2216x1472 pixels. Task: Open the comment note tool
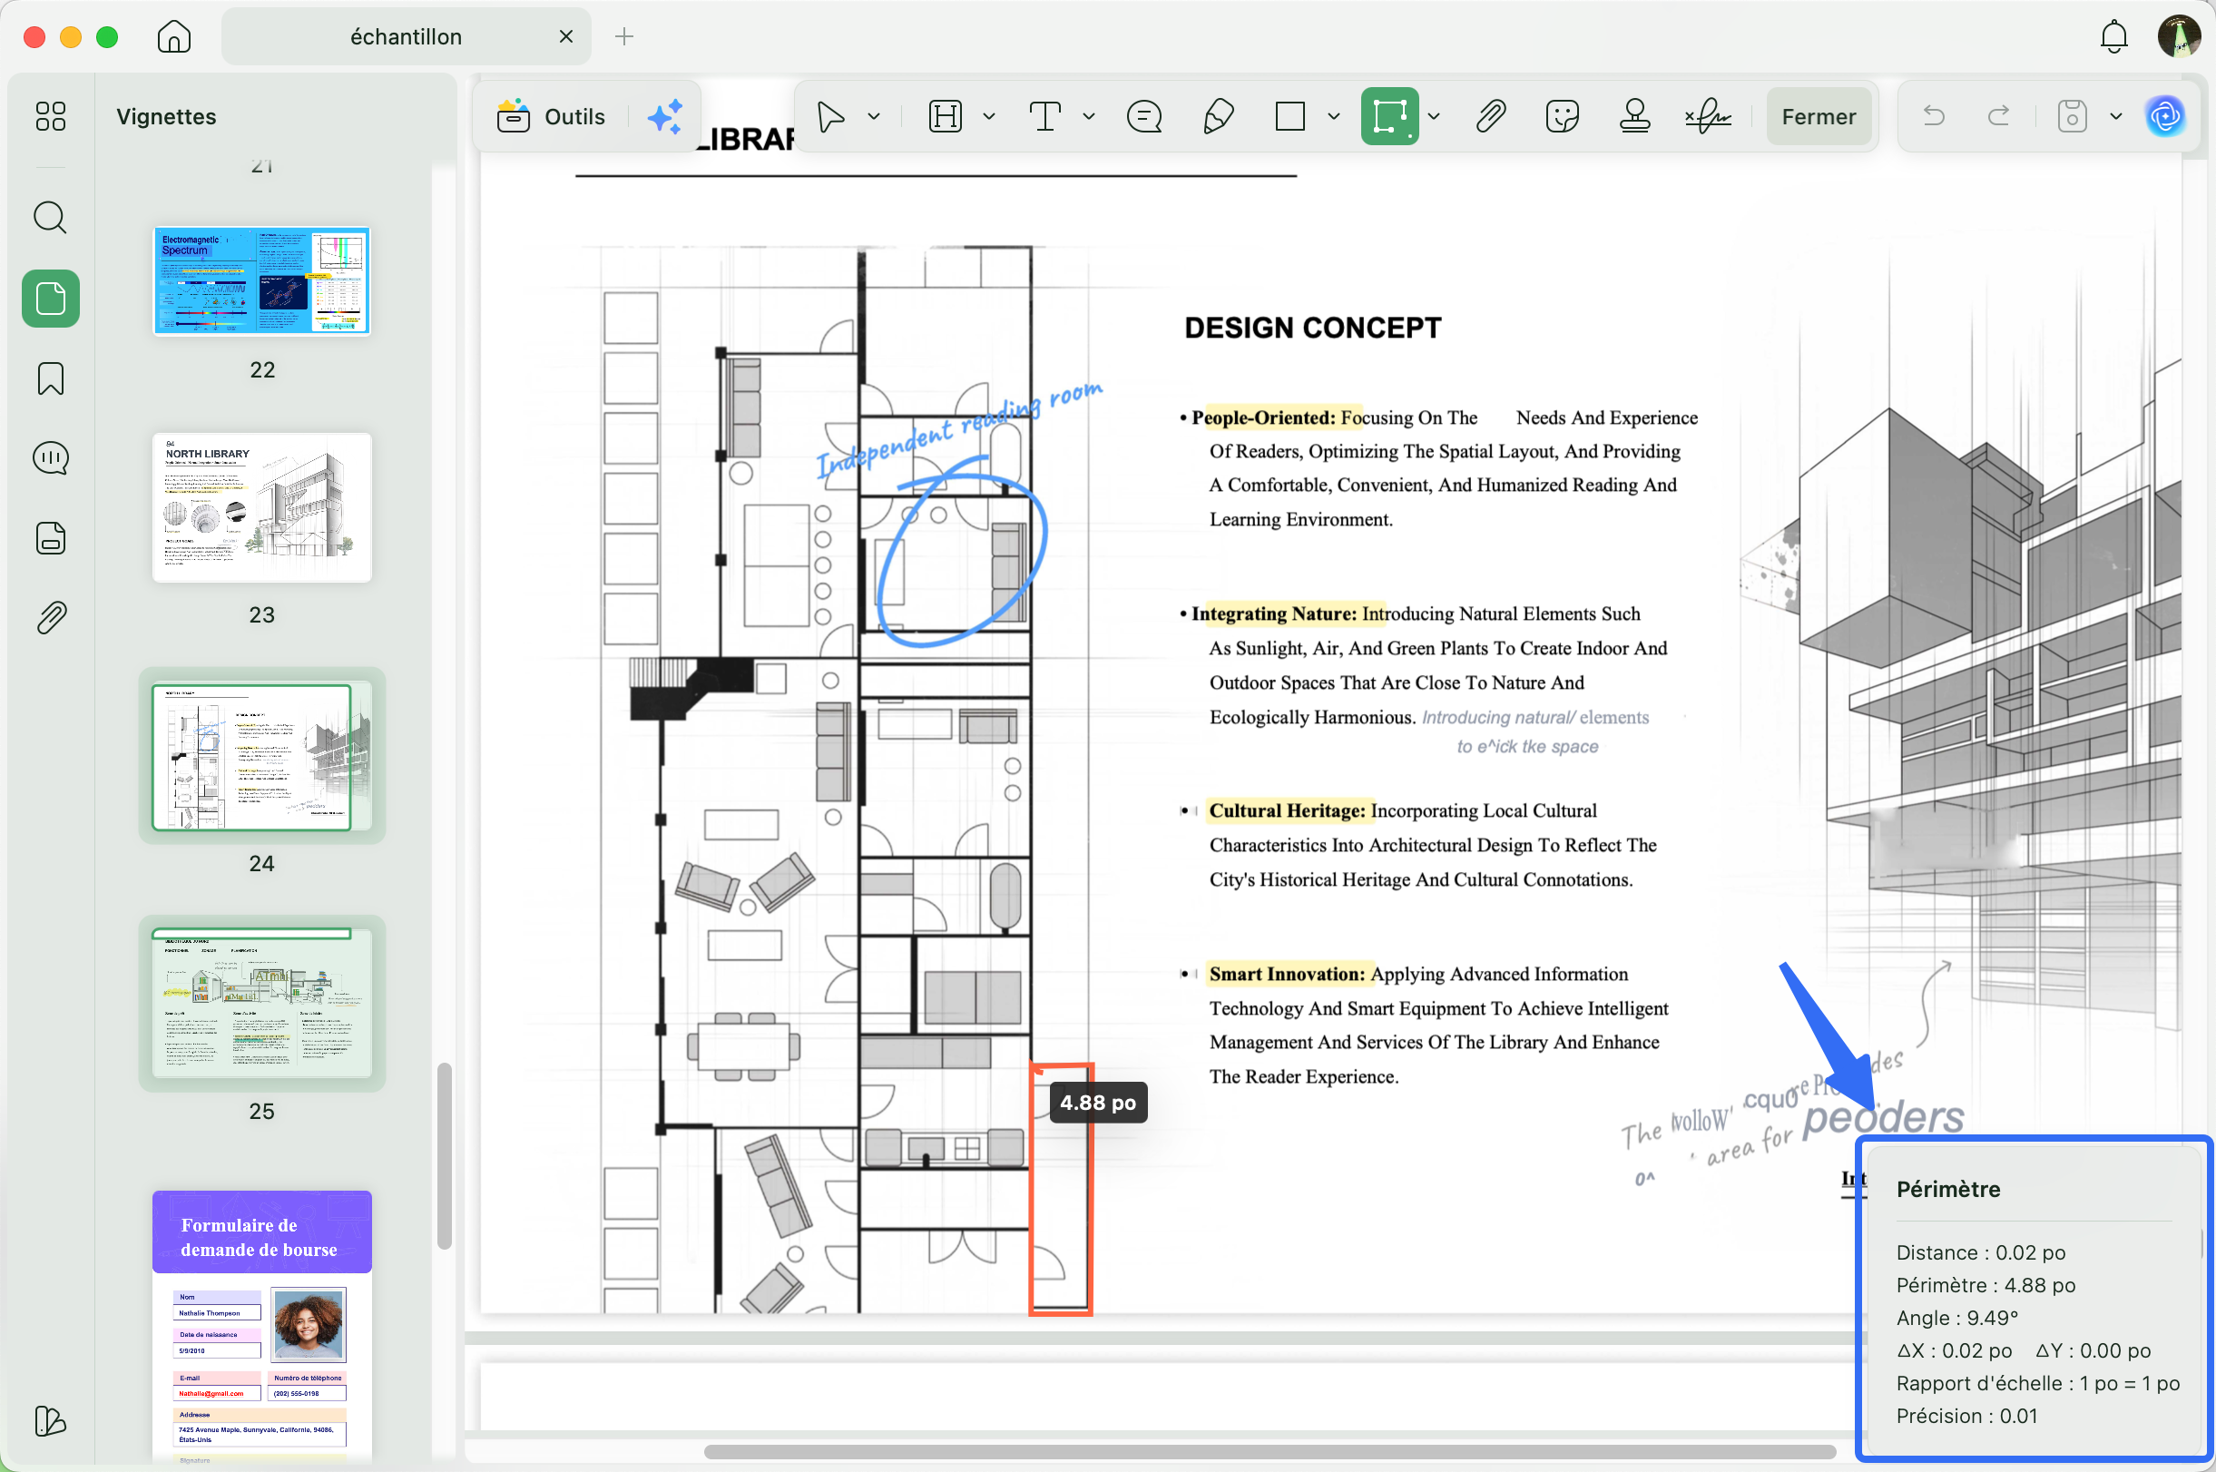[x=1144, y=116]
